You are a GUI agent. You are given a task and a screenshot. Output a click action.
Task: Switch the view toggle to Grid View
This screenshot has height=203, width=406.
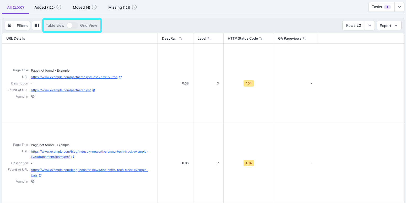click(72, 25)
